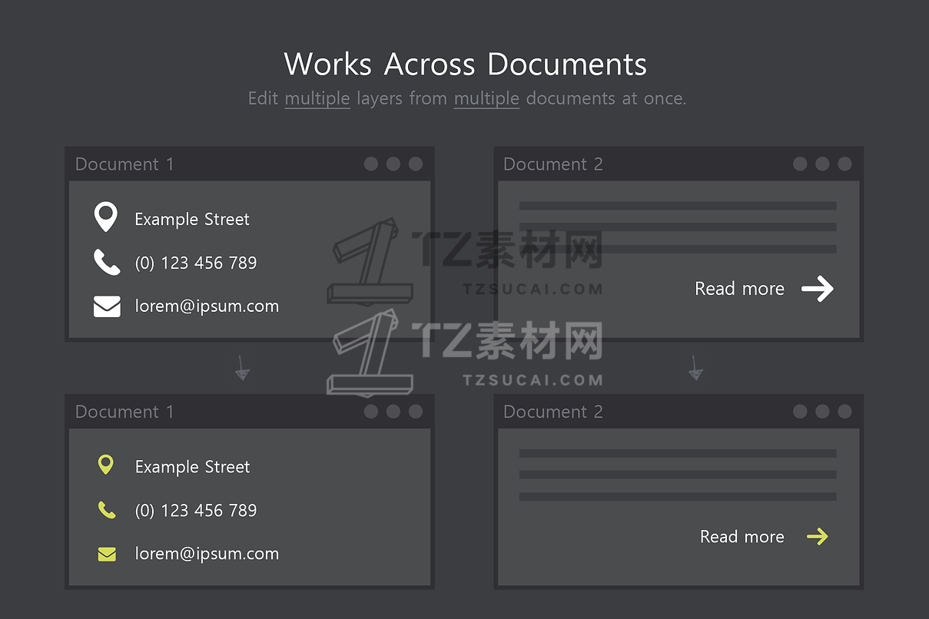
Task: Click the rightmost window dot of top Document 1
Action: (416, 164)
